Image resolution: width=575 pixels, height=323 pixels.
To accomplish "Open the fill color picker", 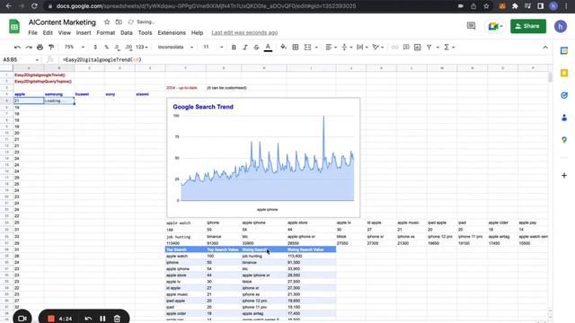I will point(284,48).
